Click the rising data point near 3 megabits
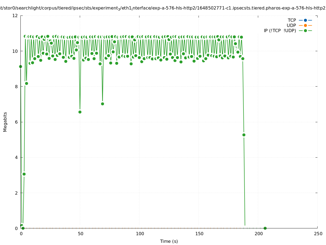This screenshot has height=245, width=326. [x=24, y=174]
